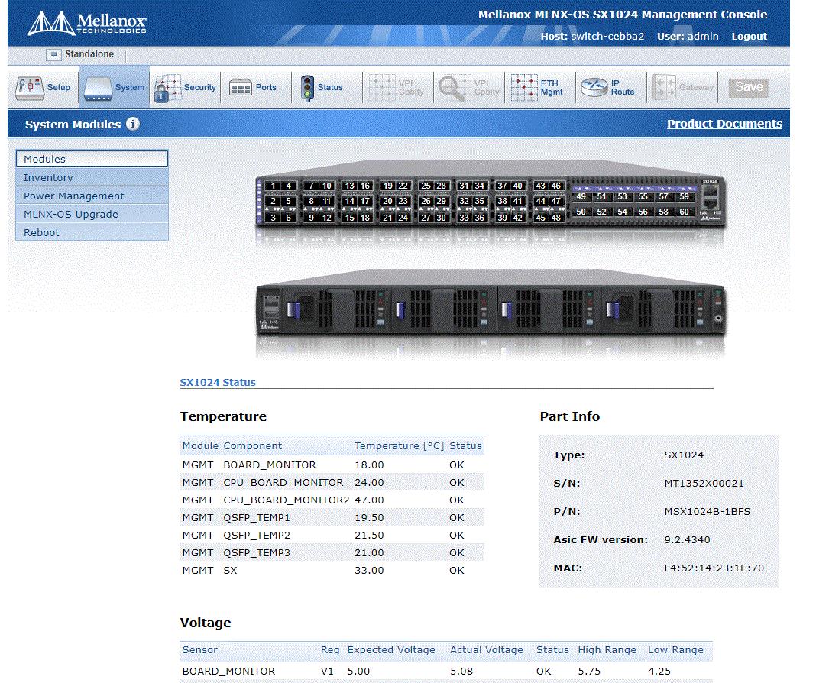The height and width of the screenshot is (683, 829).
Task: Click BOARD_MONITOR voltage sensor row
Action: pos(446,671)
